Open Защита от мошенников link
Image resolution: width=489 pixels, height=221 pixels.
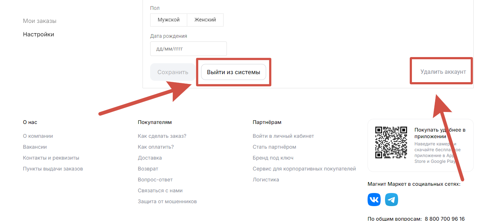[x=167, y=201]
